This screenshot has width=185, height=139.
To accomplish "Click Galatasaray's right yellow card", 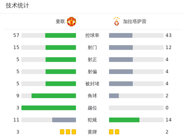I will (x=117, y=132).
